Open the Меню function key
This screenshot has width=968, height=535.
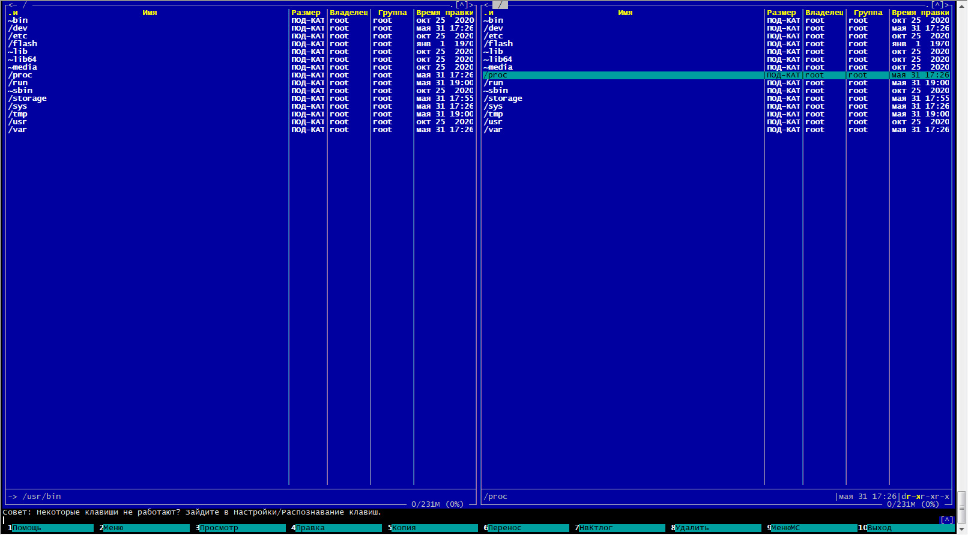point(113,528)
